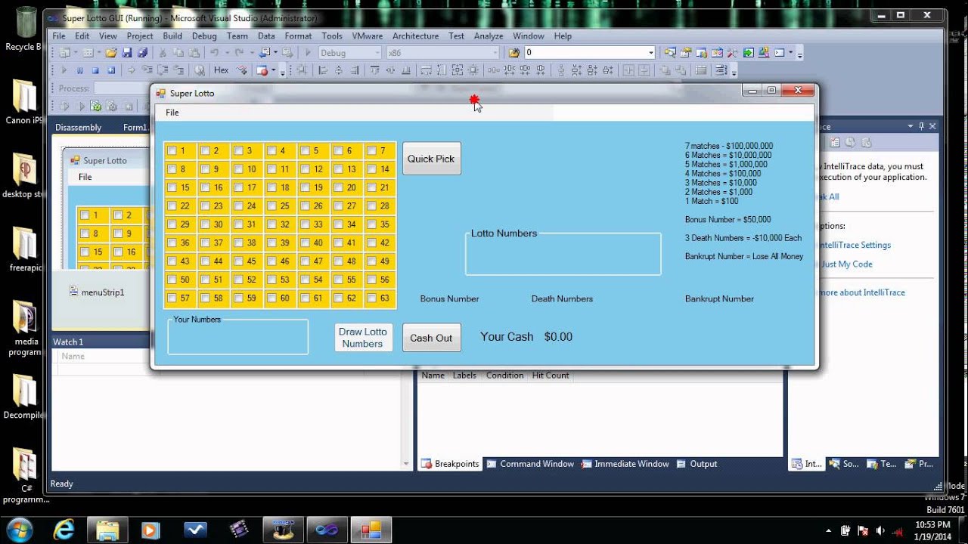This screenshot has width=968, height=544.
Task: Switch to the Immediate Window tab
Action: coord(625,464)
